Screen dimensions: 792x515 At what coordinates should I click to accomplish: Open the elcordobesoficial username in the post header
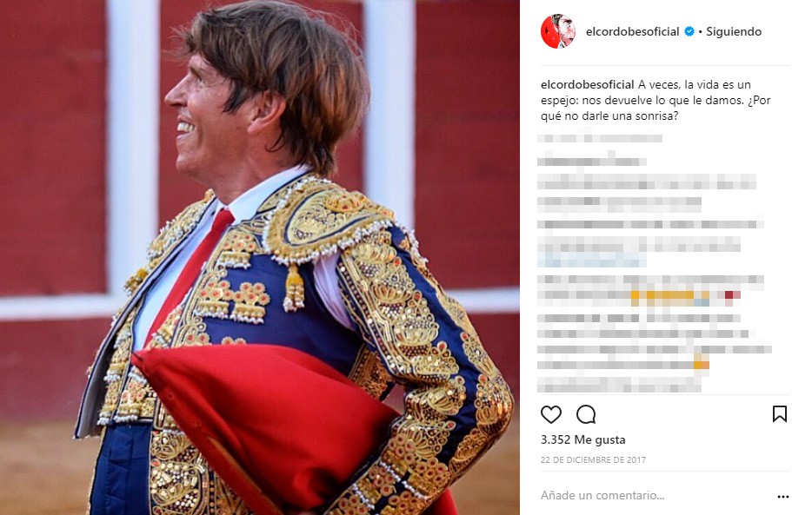coord(632,31)
